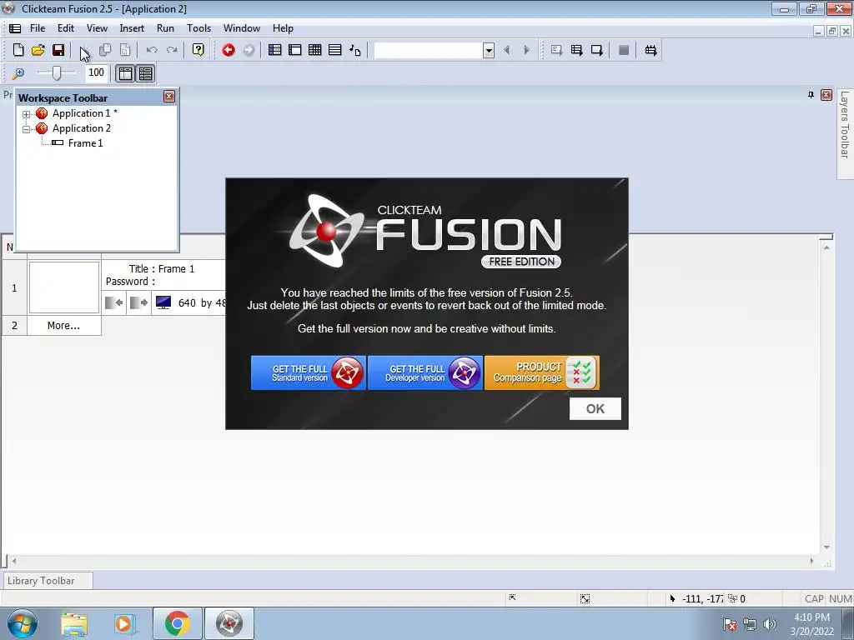Open the Insert menu
Screen dimensions: 854x640
pyautogui.click(x=132, y=28)
